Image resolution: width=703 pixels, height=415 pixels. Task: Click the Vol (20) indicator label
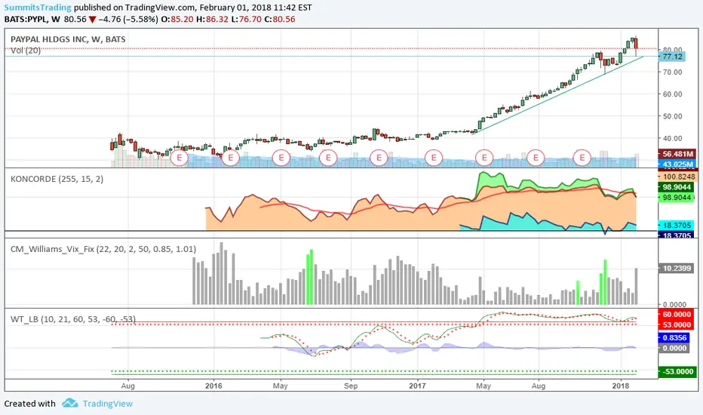point(26,51)
